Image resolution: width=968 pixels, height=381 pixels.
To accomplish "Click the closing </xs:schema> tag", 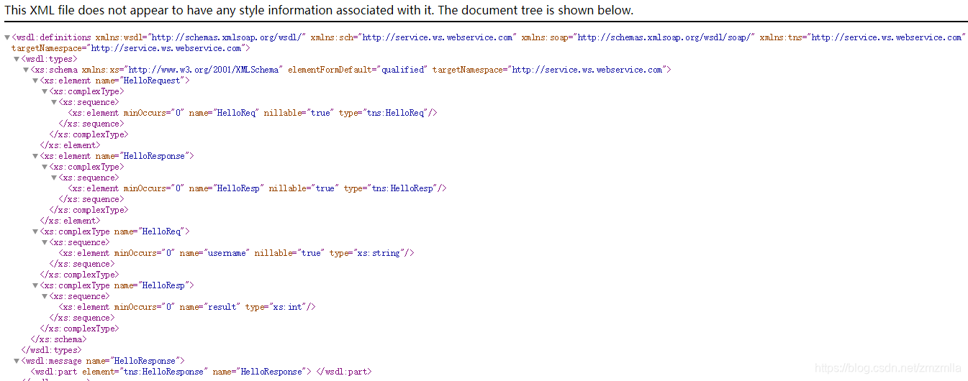I will pyautogui.click(x=58, y=339).
